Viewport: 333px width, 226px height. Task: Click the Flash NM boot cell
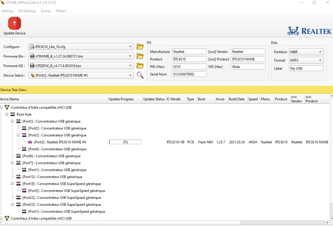point(205,142)
